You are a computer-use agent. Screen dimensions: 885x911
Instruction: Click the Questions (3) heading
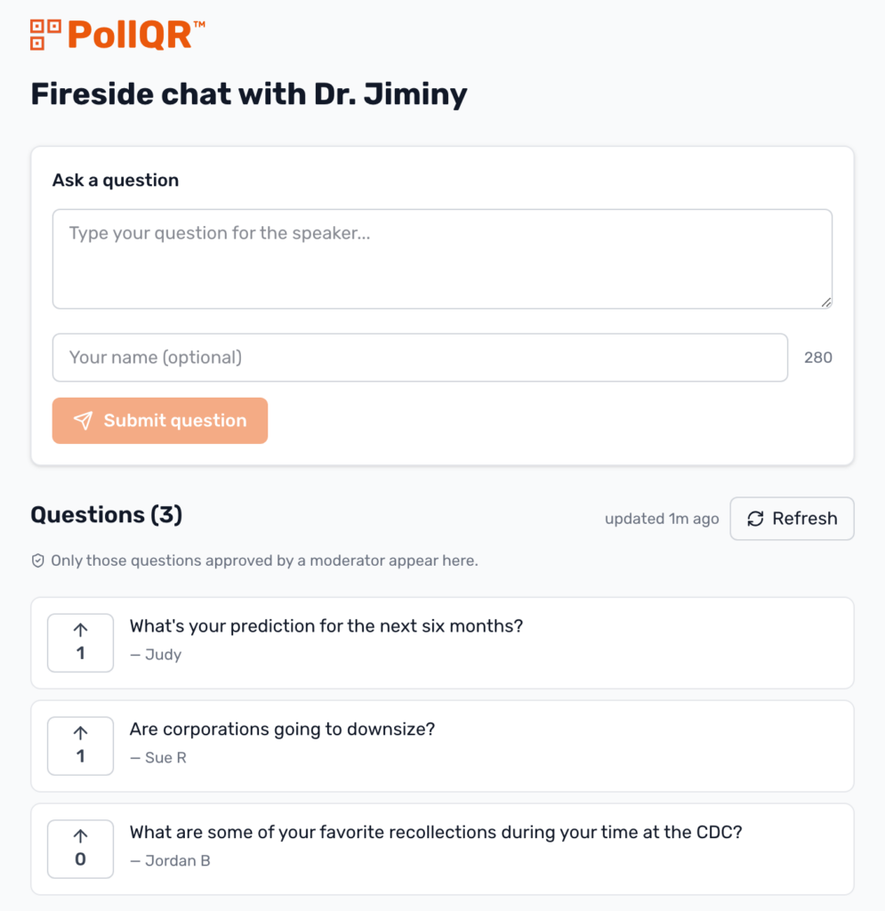pos(106,515)
